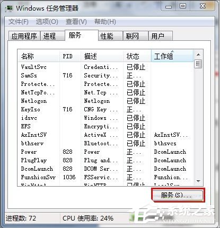Switch to the 应用程序 tab

pyautogui.click(x=24, y=36)
